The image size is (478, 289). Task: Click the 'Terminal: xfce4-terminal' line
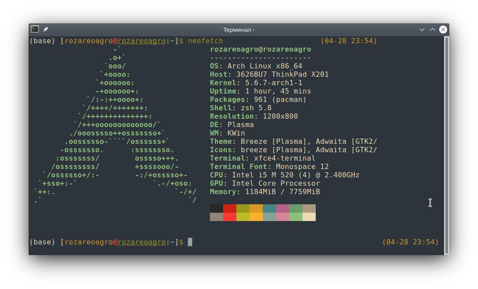pos(262,158)
